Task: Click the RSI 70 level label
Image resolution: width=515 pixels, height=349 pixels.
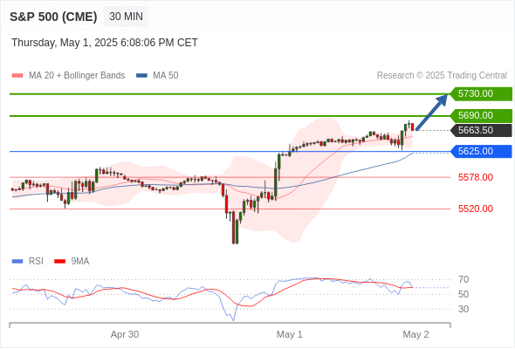Action: click(x=463, y=280)
